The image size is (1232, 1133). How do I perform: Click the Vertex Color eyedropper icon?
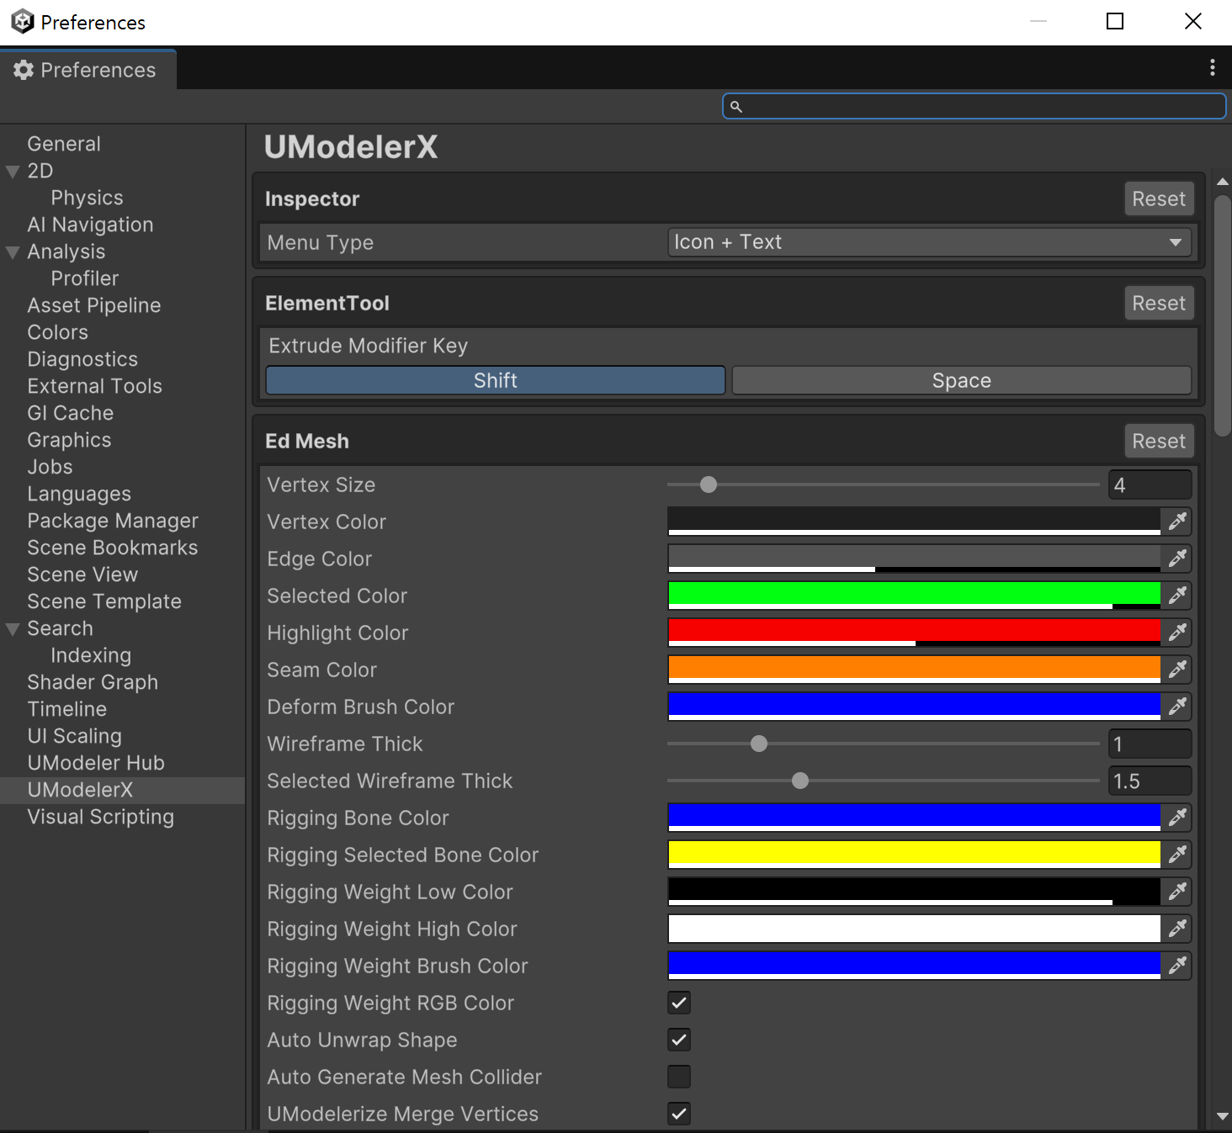(1177, 521)
